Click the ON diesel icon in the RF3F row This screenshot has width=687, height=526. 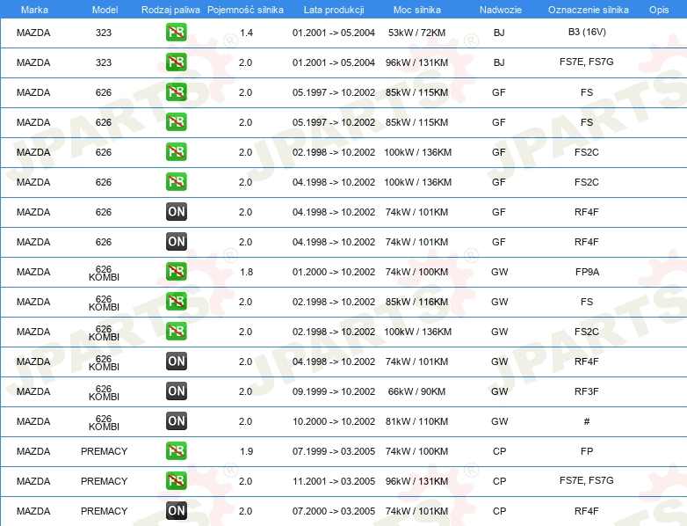176,391
